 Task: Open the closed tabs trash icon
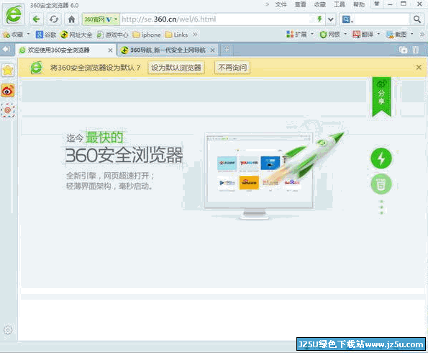coord(416,50)
